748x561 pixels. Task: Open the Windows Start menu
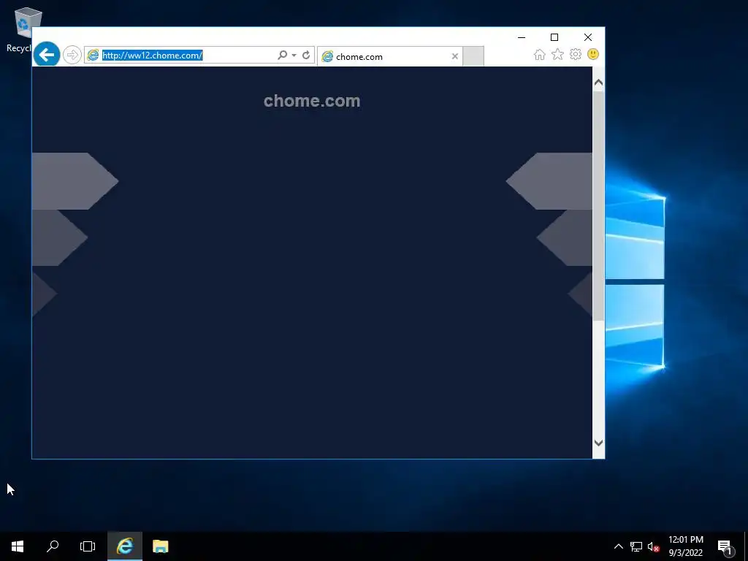tap(18, 546)
